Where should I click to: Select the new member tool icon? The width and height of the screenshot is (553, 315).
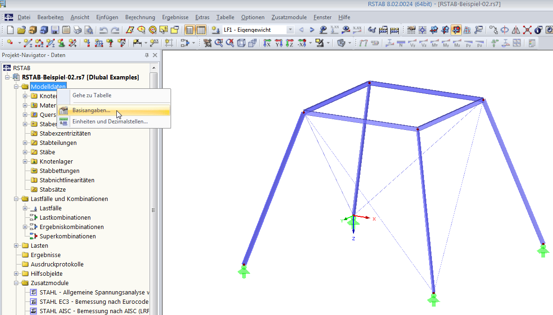(x=28, y=43)
